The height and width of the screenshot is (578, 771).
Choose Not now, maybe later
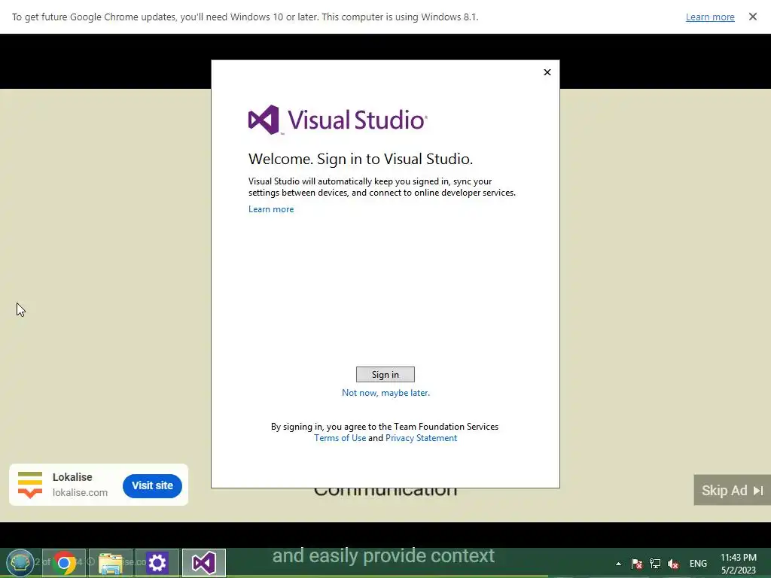click(385, 393)
